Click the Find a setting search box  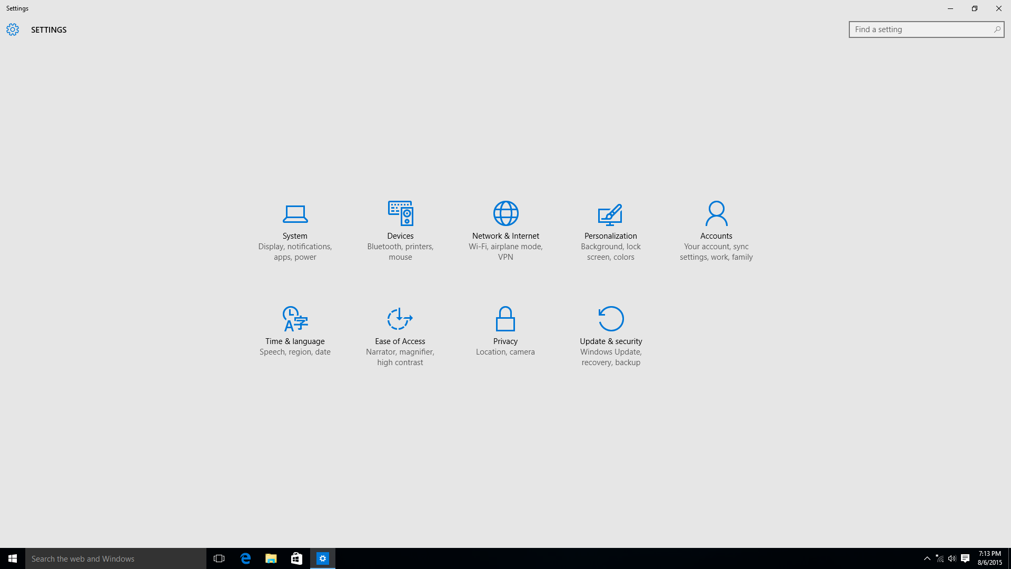926,30
